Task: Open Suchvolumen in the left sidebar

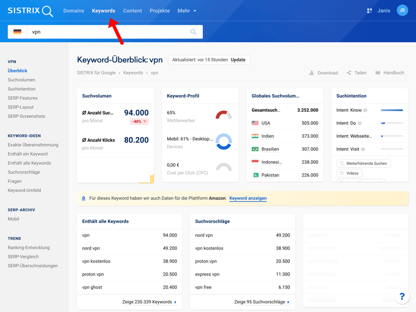Action: (21, 80)
